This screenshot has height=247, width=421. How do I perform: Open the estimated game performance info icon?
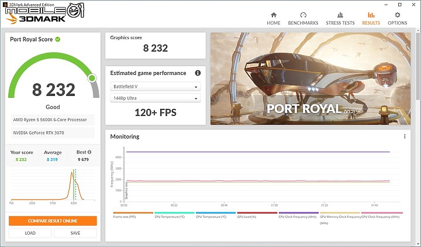(x=198, y=73)
